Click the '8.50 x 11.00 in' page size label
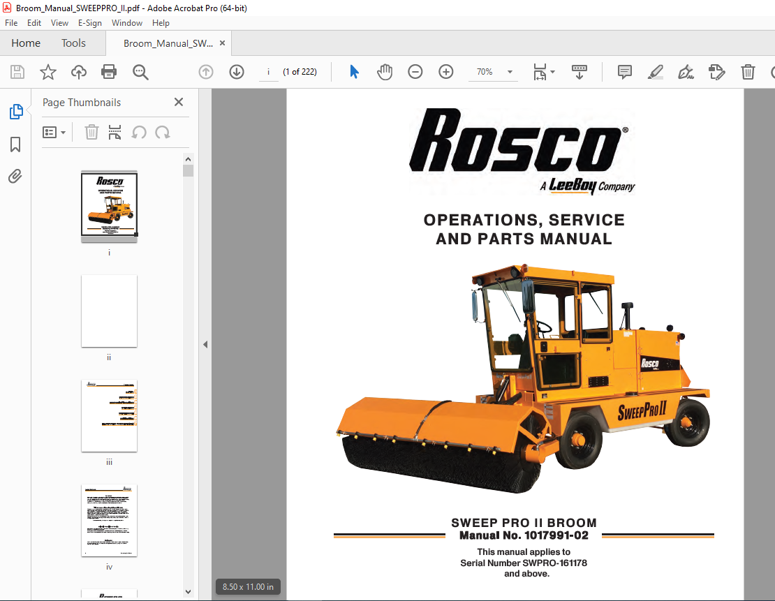This screenshot has height=601, width=775. coord(248,587)
